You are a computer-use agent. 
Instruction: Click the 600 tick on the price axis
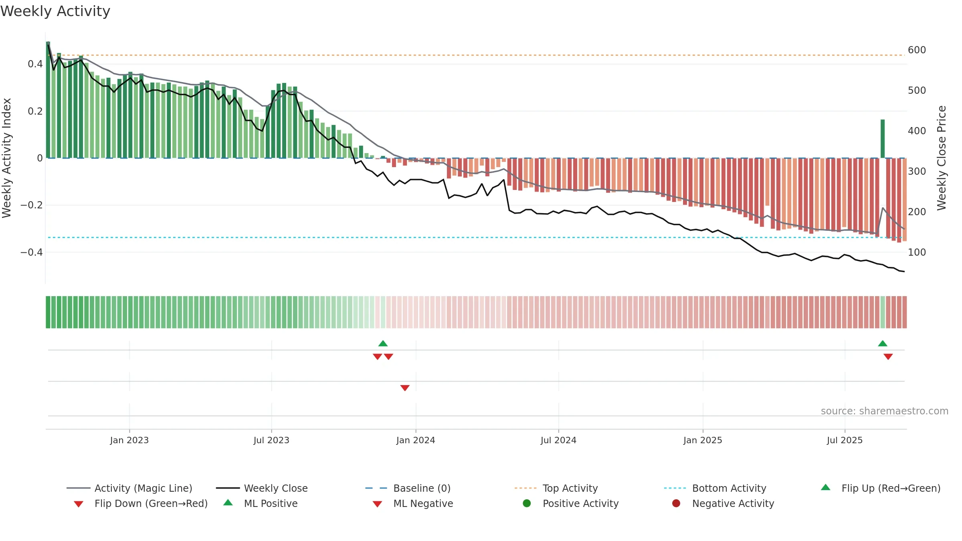click(917, 50)
